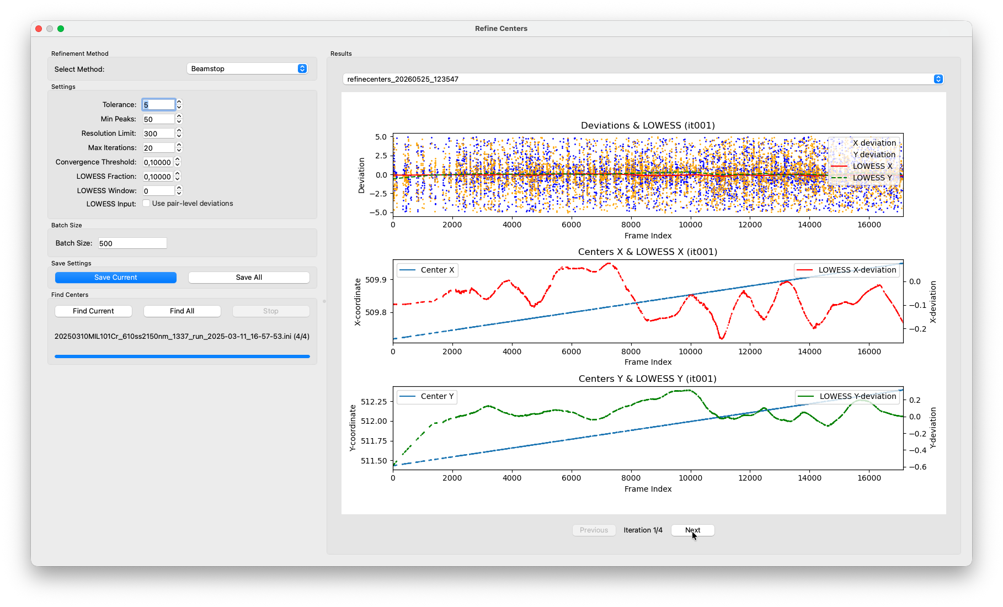Click the Save All button

tap(249, 278)
